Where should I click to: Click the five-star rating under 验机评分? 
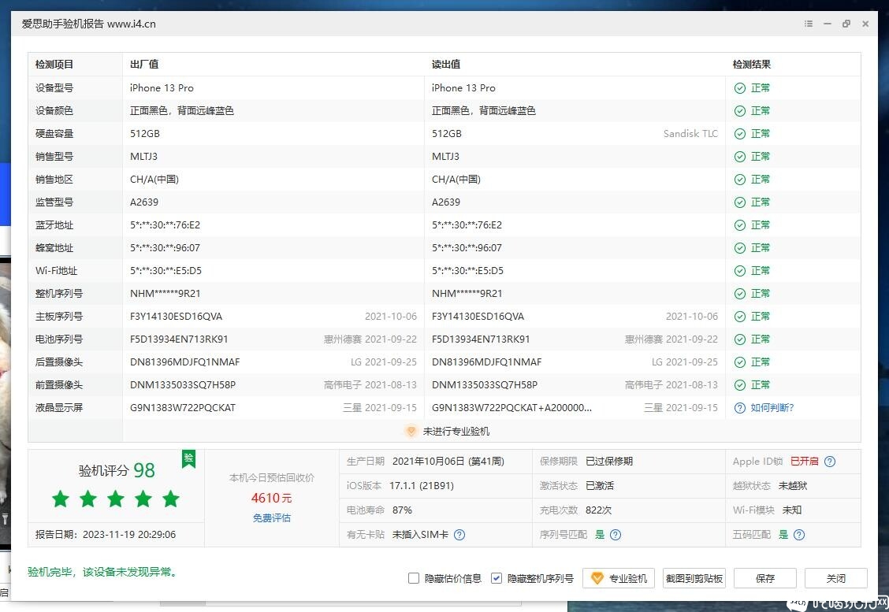point(116,499)
